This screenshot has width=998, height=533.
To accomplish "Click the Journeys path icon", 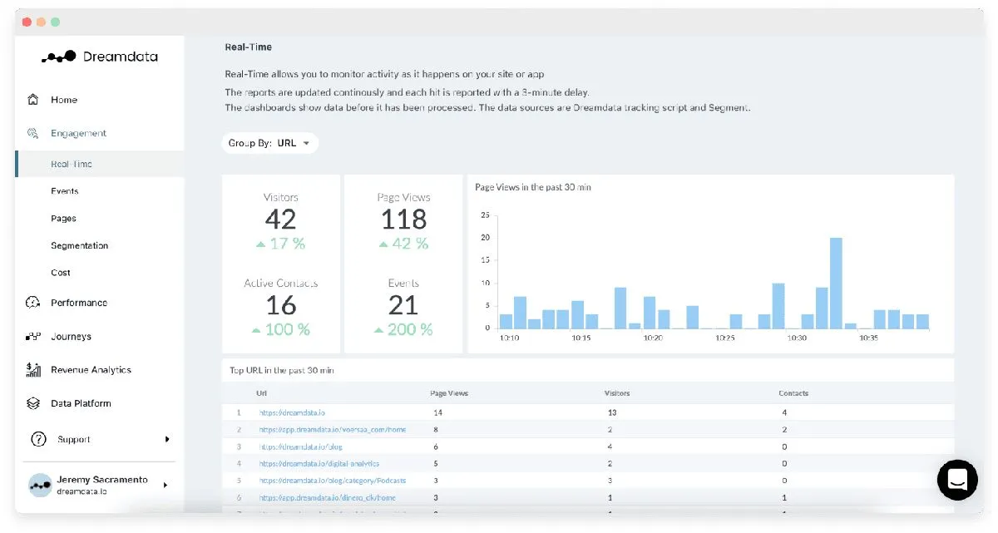I will [x=33, y=337].
